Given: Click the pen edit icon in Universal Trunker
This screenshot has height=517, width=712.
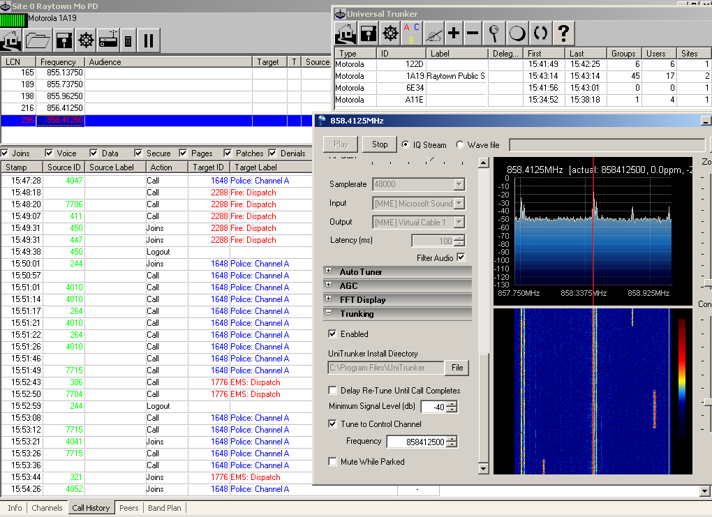Looking at the screenshot, I should pyautogui.click(x=433, y=33).
